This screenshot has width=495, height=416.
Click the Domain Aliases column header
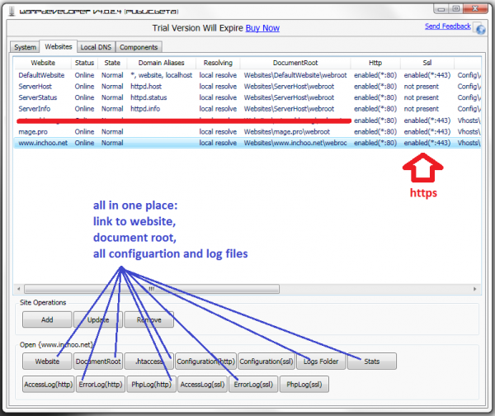point(162,63)
